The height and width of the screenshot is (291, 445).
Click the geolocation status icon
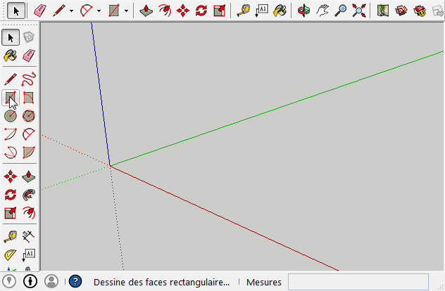(9, 281)
